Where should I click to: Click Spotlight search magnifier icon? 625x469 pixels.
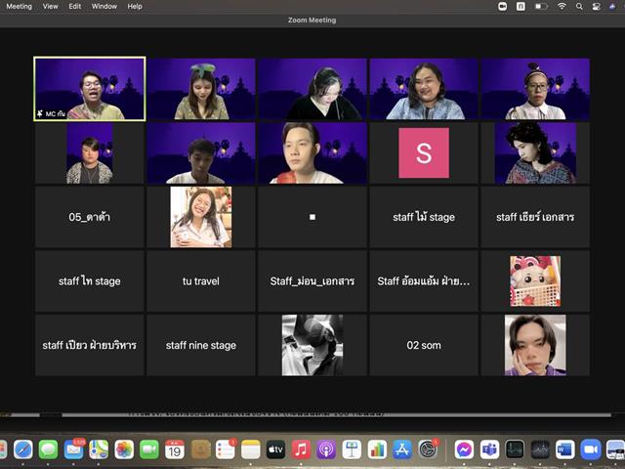[579, 6]
